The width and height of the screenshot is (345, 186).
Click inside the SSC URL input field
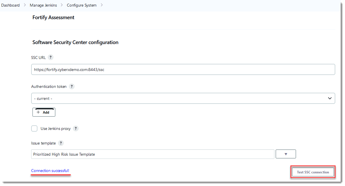click(x=183, y=69)
